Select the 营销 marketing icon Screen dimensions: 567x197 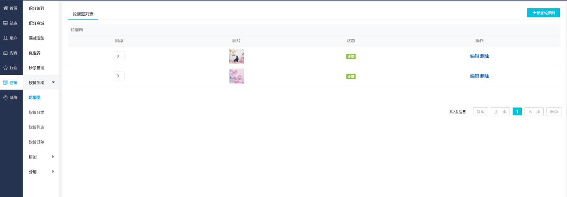pos(6,82)
